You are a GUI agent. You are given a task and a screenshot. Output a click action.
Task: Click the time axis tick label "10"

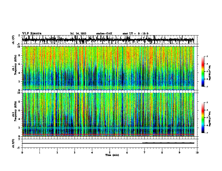197,153
